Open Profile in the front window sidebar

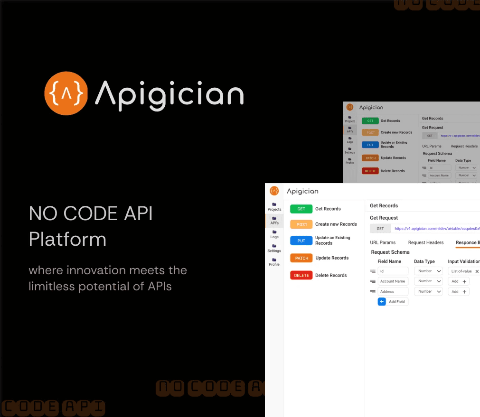pos(274,262)
